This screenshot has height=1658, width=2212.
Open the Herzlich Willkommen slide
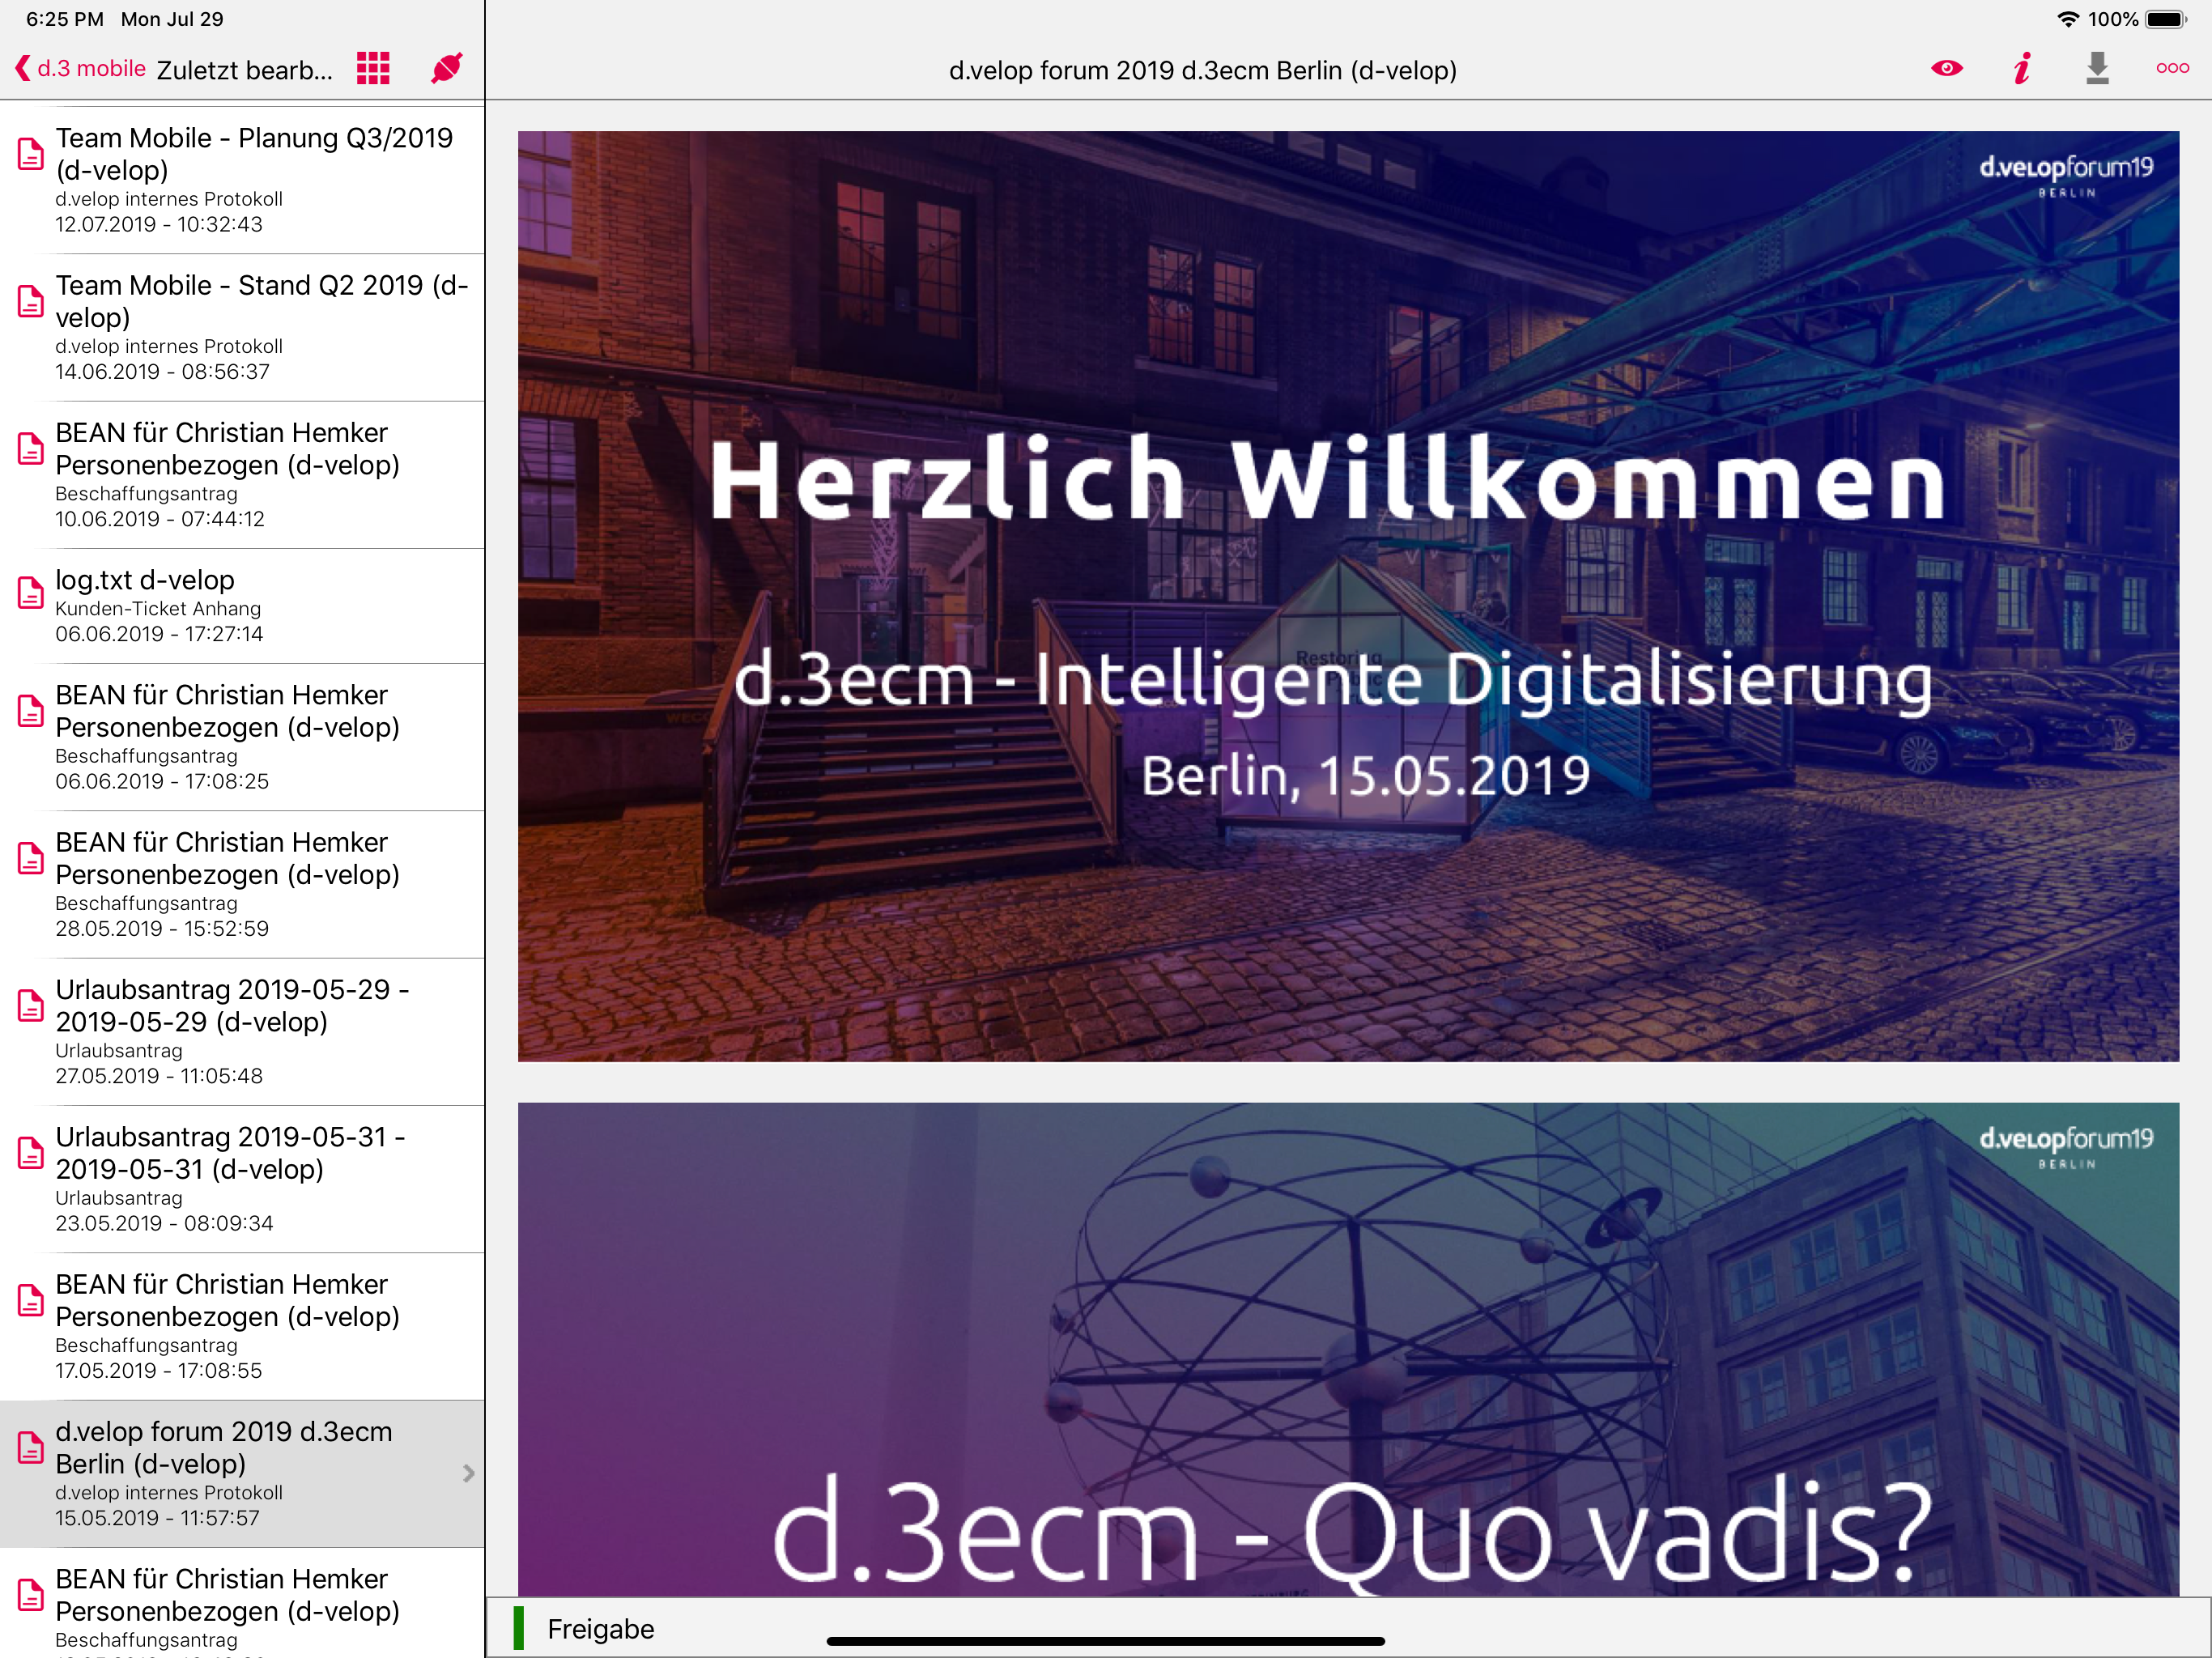point(1348,596)
